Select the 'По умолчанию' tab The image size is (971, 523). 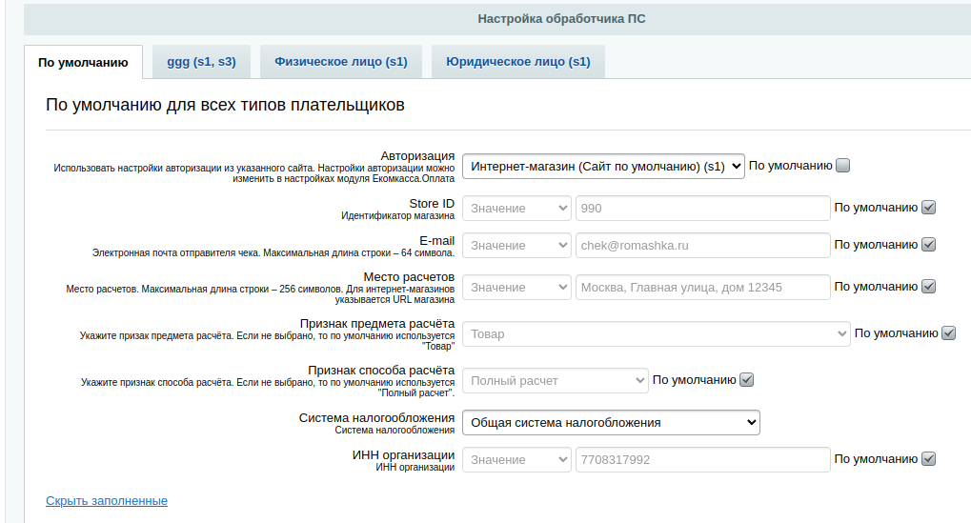[x=83, y=63]
